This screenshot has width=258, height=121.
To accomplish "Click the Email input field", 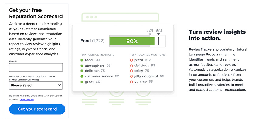I will pos(36,67).
